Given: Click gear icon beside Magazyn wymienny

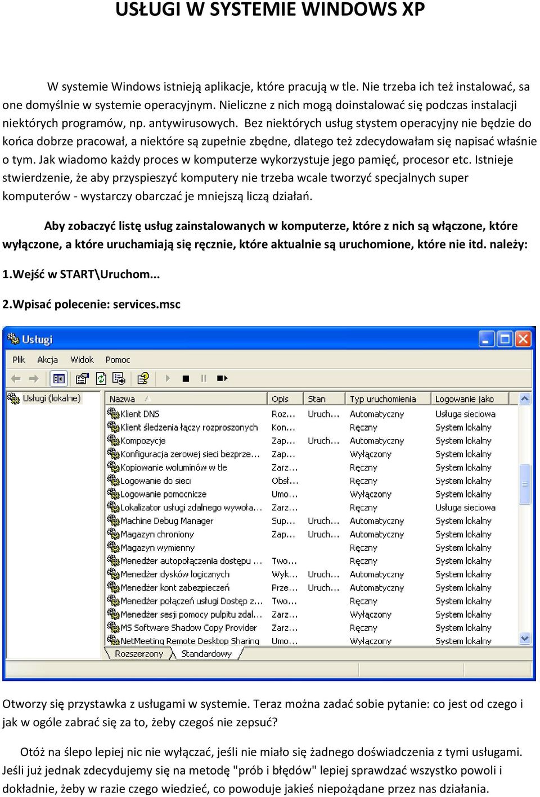Looking at the screenshot, I should [113, 547].
